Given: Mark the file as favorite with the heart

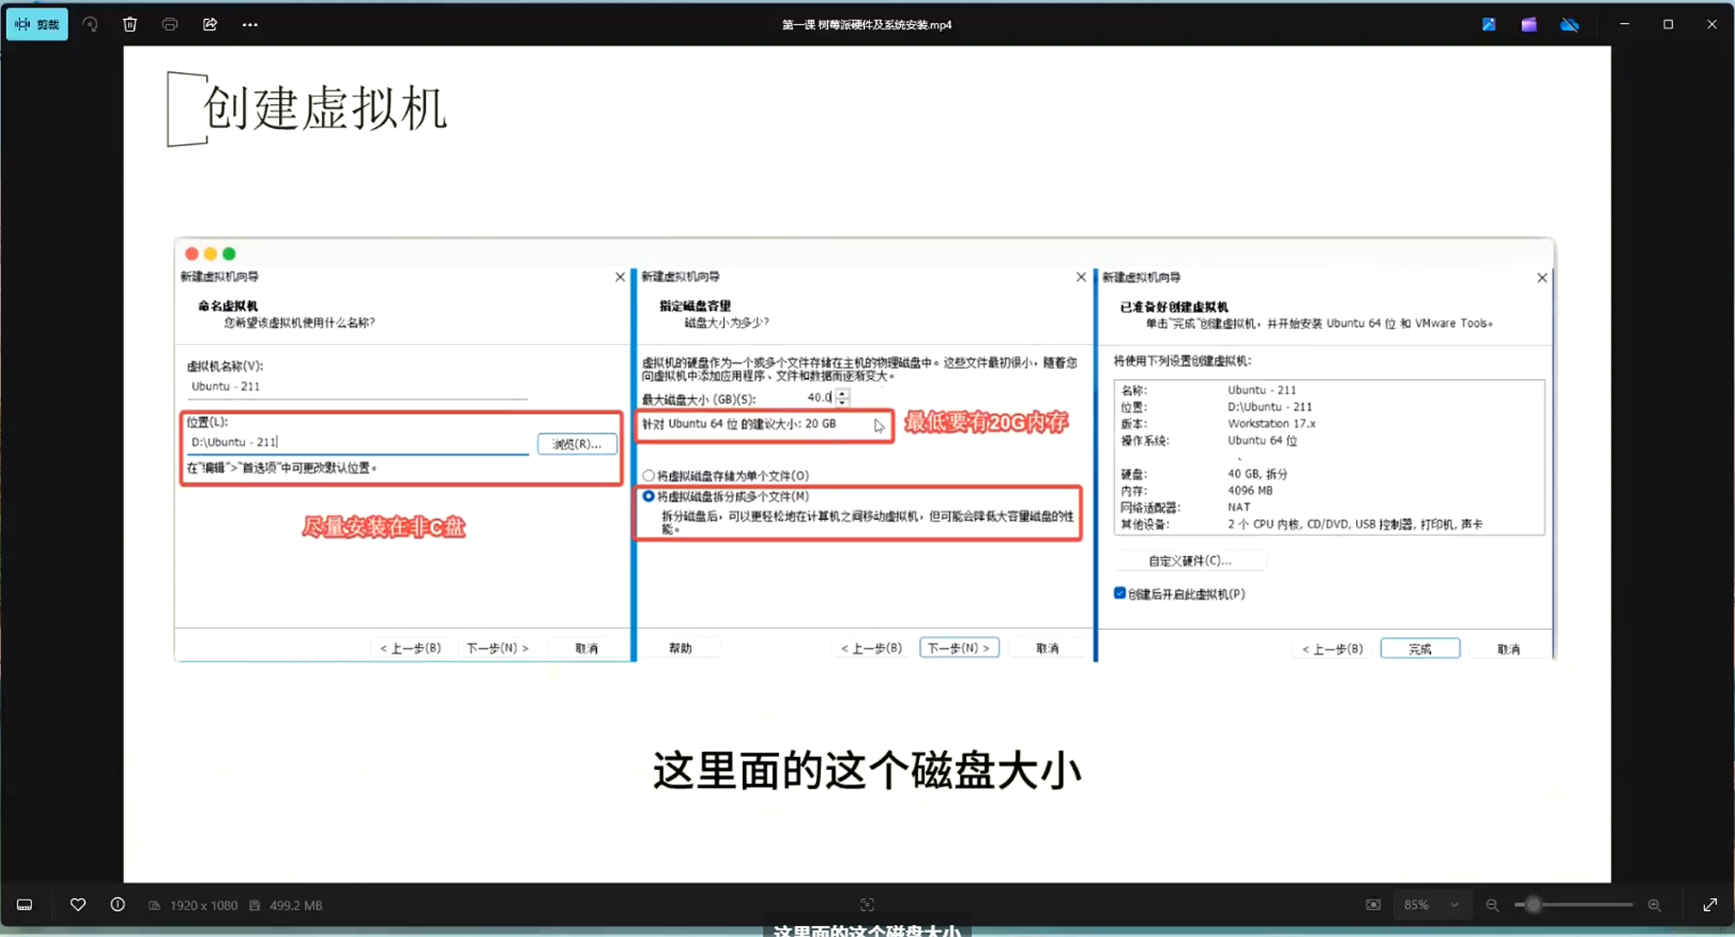Looking at the screenshot, I should pos(77,905).
